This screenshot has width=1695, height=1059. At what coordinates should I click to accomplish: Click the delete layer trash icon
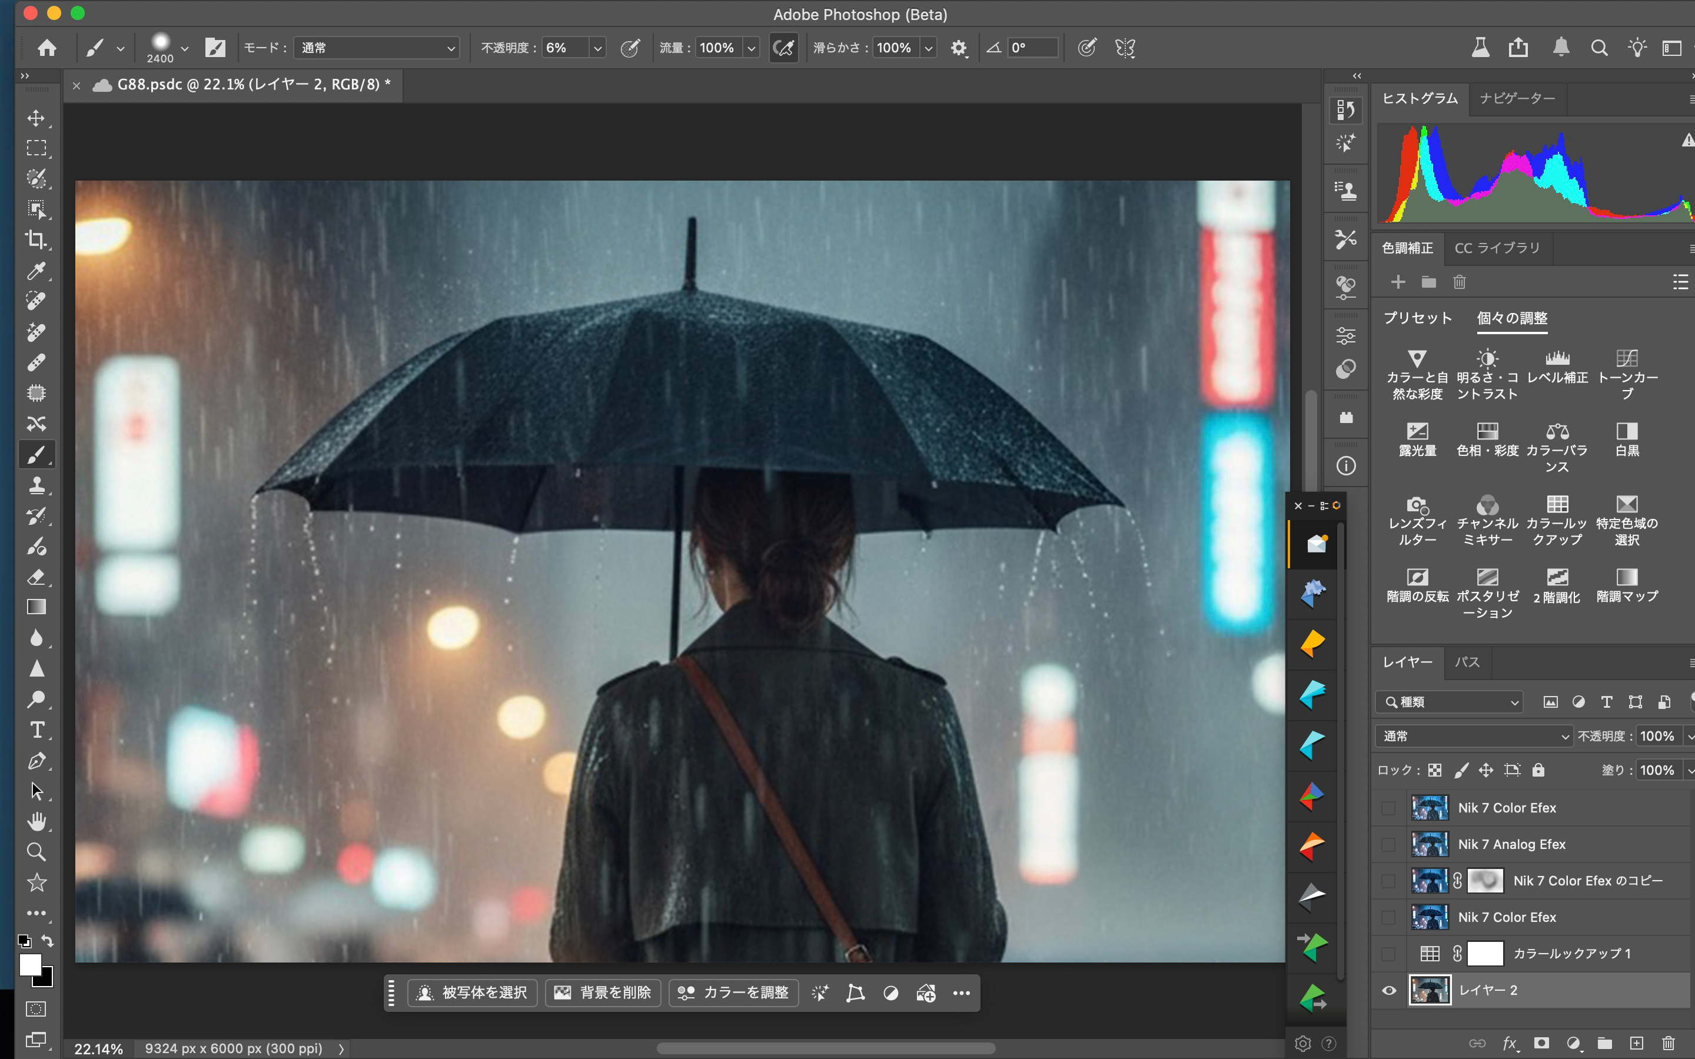(x=1669, y=1043)
